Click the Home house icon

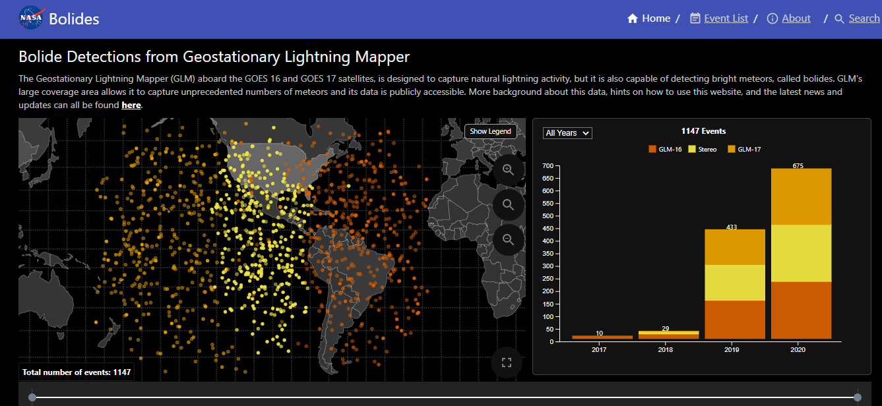coord(633,18)
